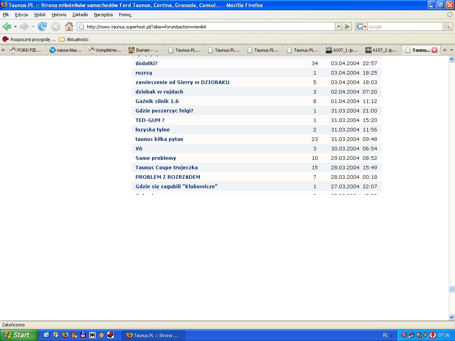Screen dimensions: 455x341
Task: Open the Aktualności bookmarks folder
Action: click(73, 39)
